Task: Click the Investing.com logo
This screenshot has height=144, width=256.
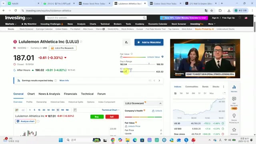Action: [18, 18]
